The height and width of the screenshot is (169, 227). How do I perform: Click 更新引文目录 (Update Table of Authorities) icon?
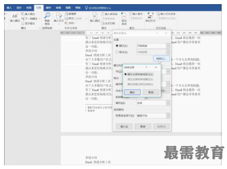coord(158,18)
